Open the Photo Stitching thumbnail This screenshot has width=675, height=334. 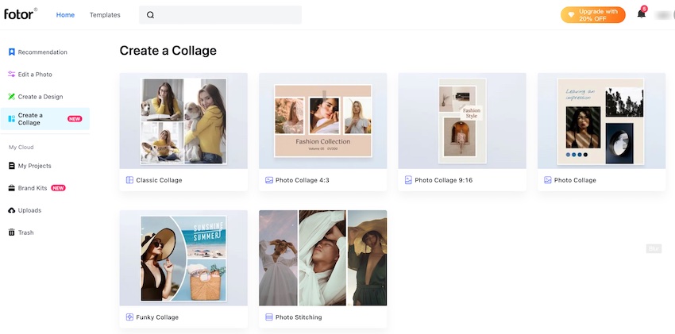(x=323, y=258)
